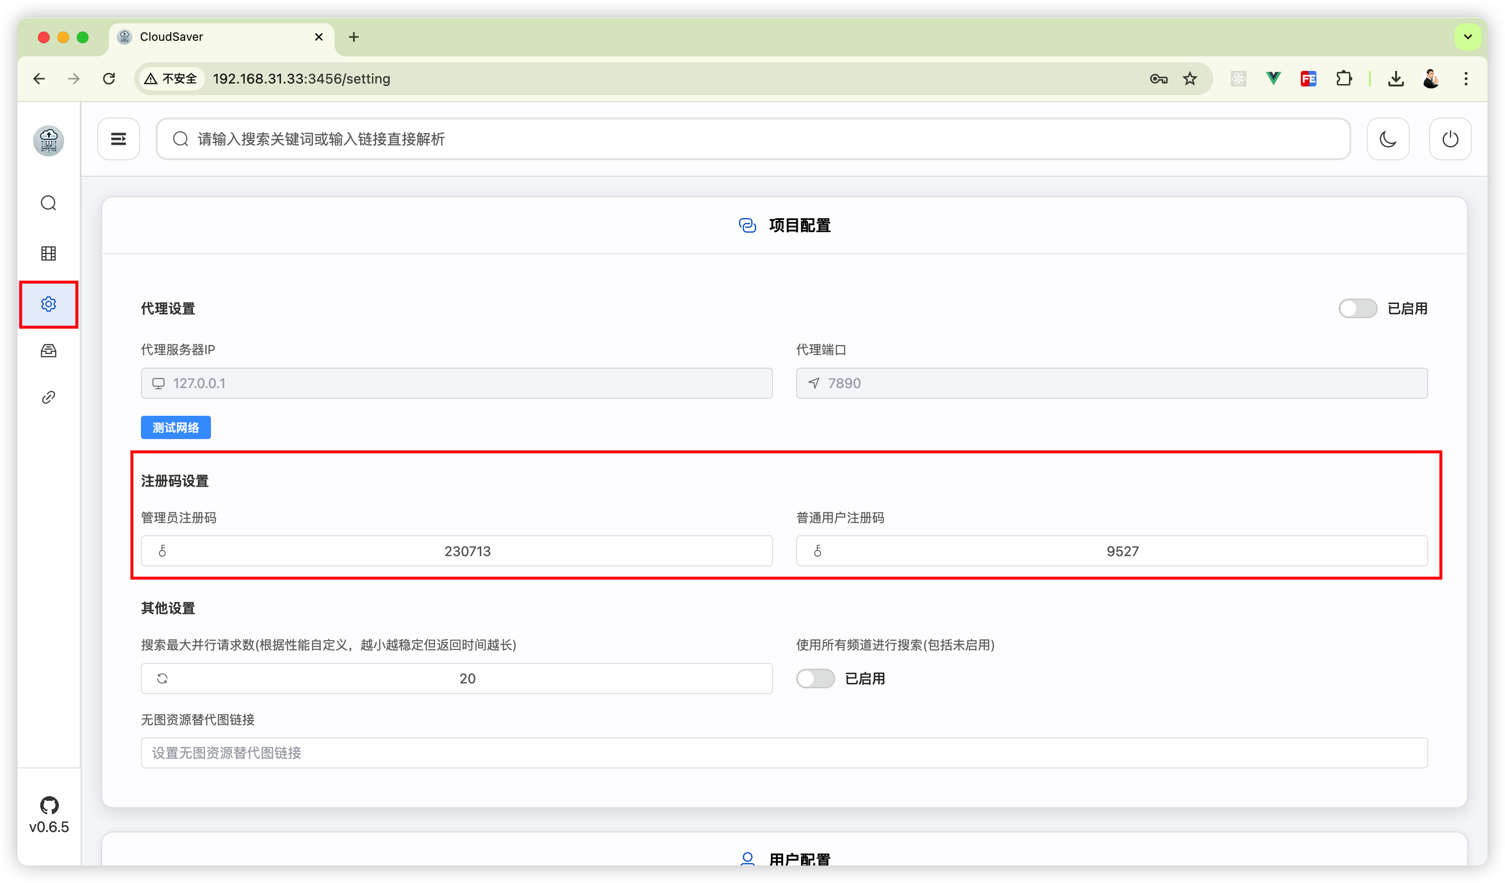This screenshot has width=1505, height=883.
Task: Switch to dark mode moon icon
Action: [x=1387, y=139]
